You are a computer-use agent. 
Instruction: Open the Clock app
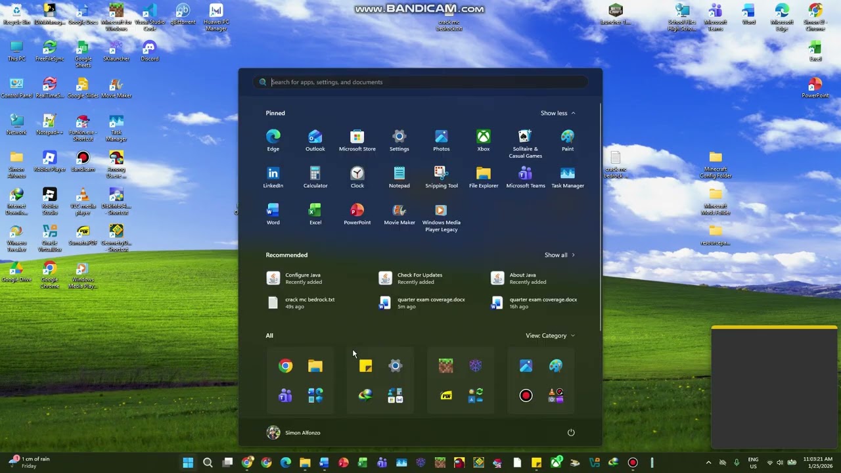[x=357, y=177]
